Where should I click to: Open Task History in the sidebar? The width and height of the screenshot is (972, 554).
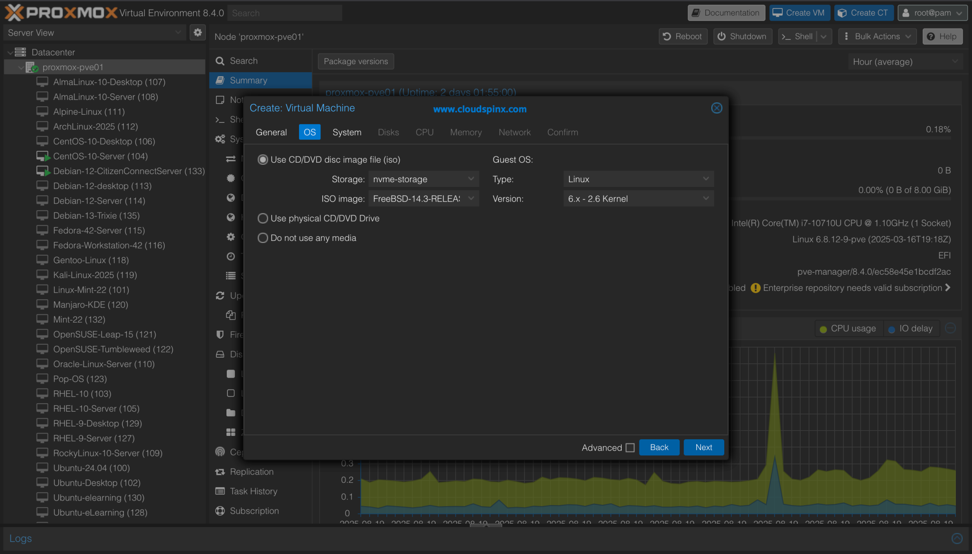click(x=253, y=491)
